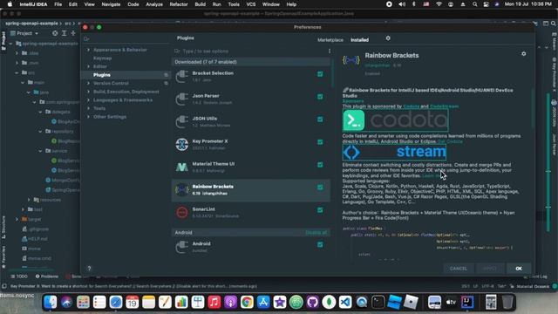This screenshot has height=314, width=558.
Task: Disable the Bracket Selection plugin checkbox
Action: coord(320,74)
